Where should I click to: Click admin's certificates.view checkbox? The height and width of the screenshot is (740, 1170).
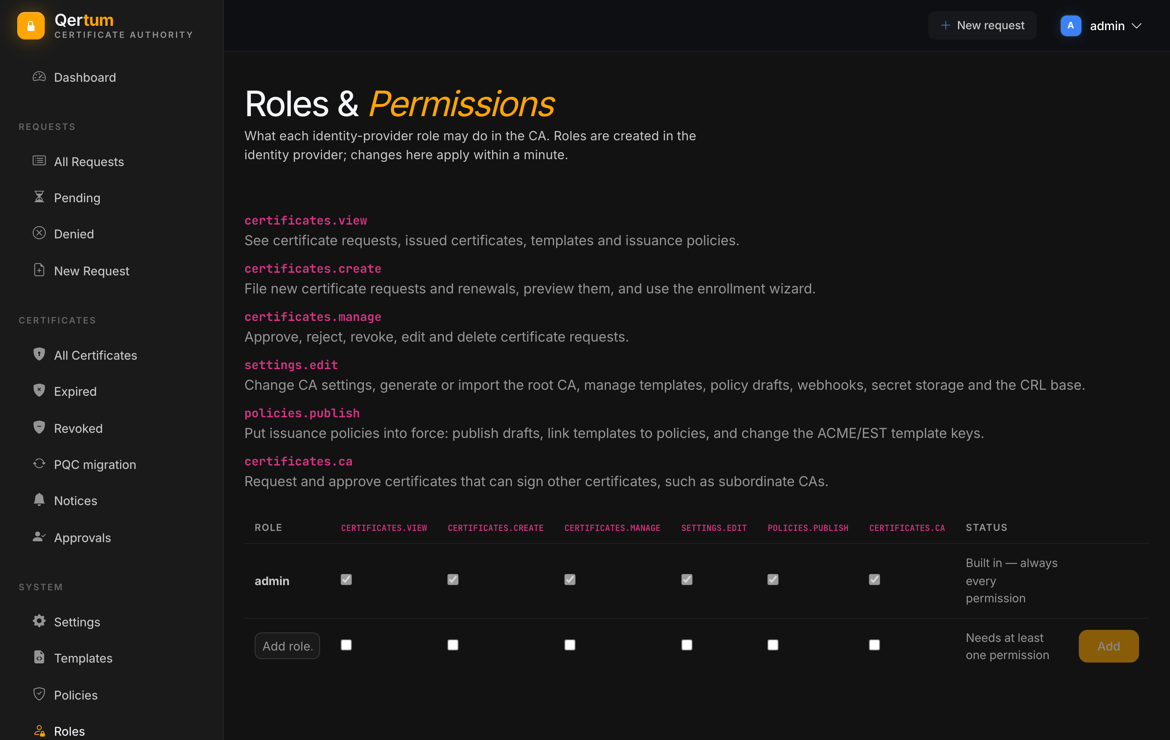346,580
